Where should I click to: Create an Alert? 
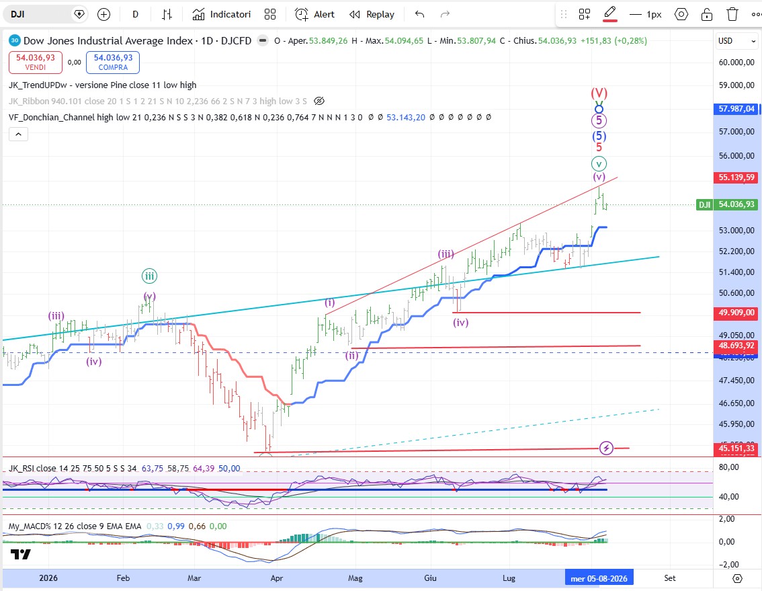(x=315, y=15)
